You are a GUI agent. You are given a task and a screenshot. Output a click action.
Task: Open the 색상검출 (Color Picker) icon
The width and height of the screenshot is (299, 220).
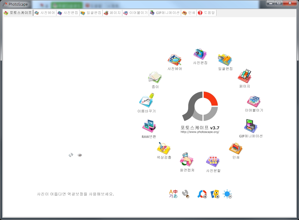coord(164,148)
